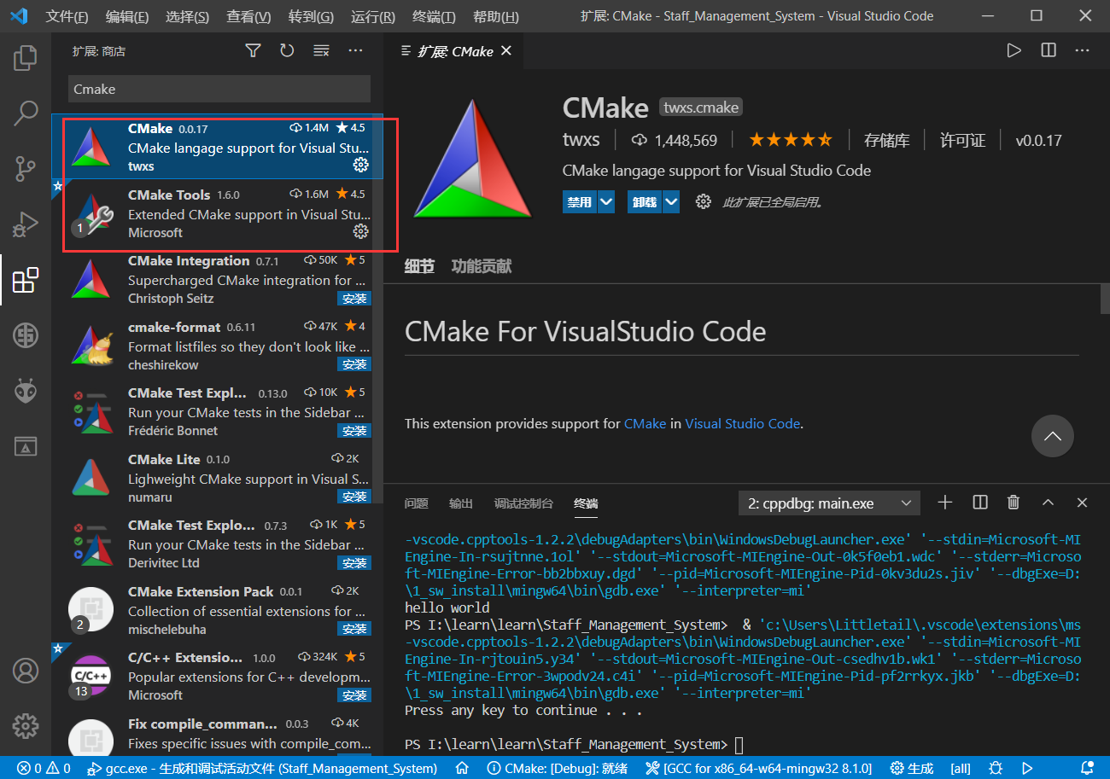Click the scroll-to-top round button
This screenshot has width=1110, height=779.
1053,436
